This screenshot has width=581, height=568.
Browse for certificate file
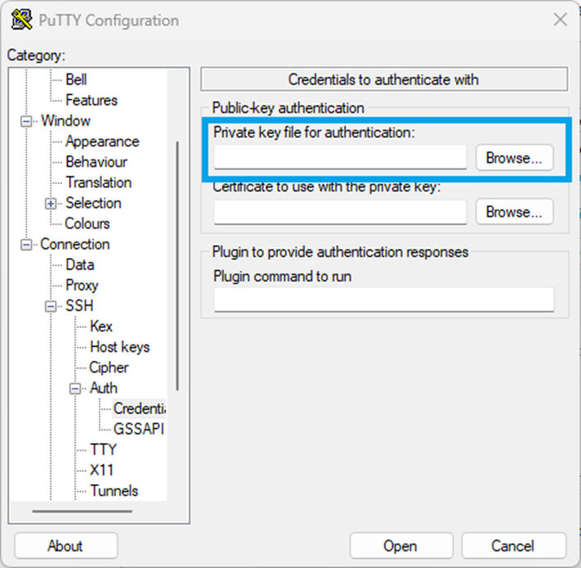point(514,212)
